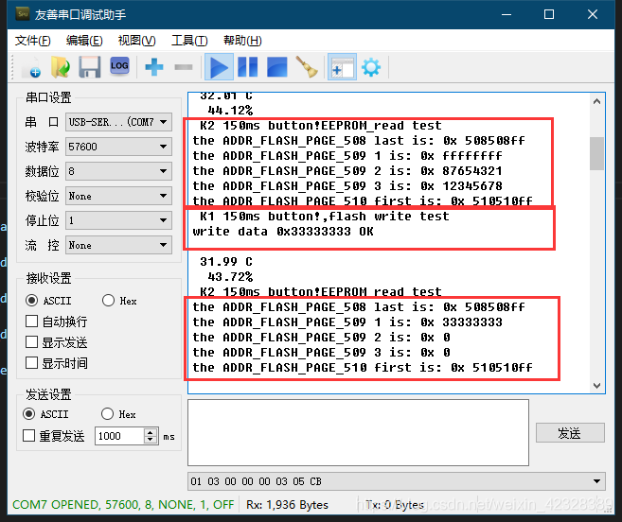This screenshot has height=522, width=622.
Task: Select the receive ASCII radio button
Action: pyautogui.click(x=32, y=301)
